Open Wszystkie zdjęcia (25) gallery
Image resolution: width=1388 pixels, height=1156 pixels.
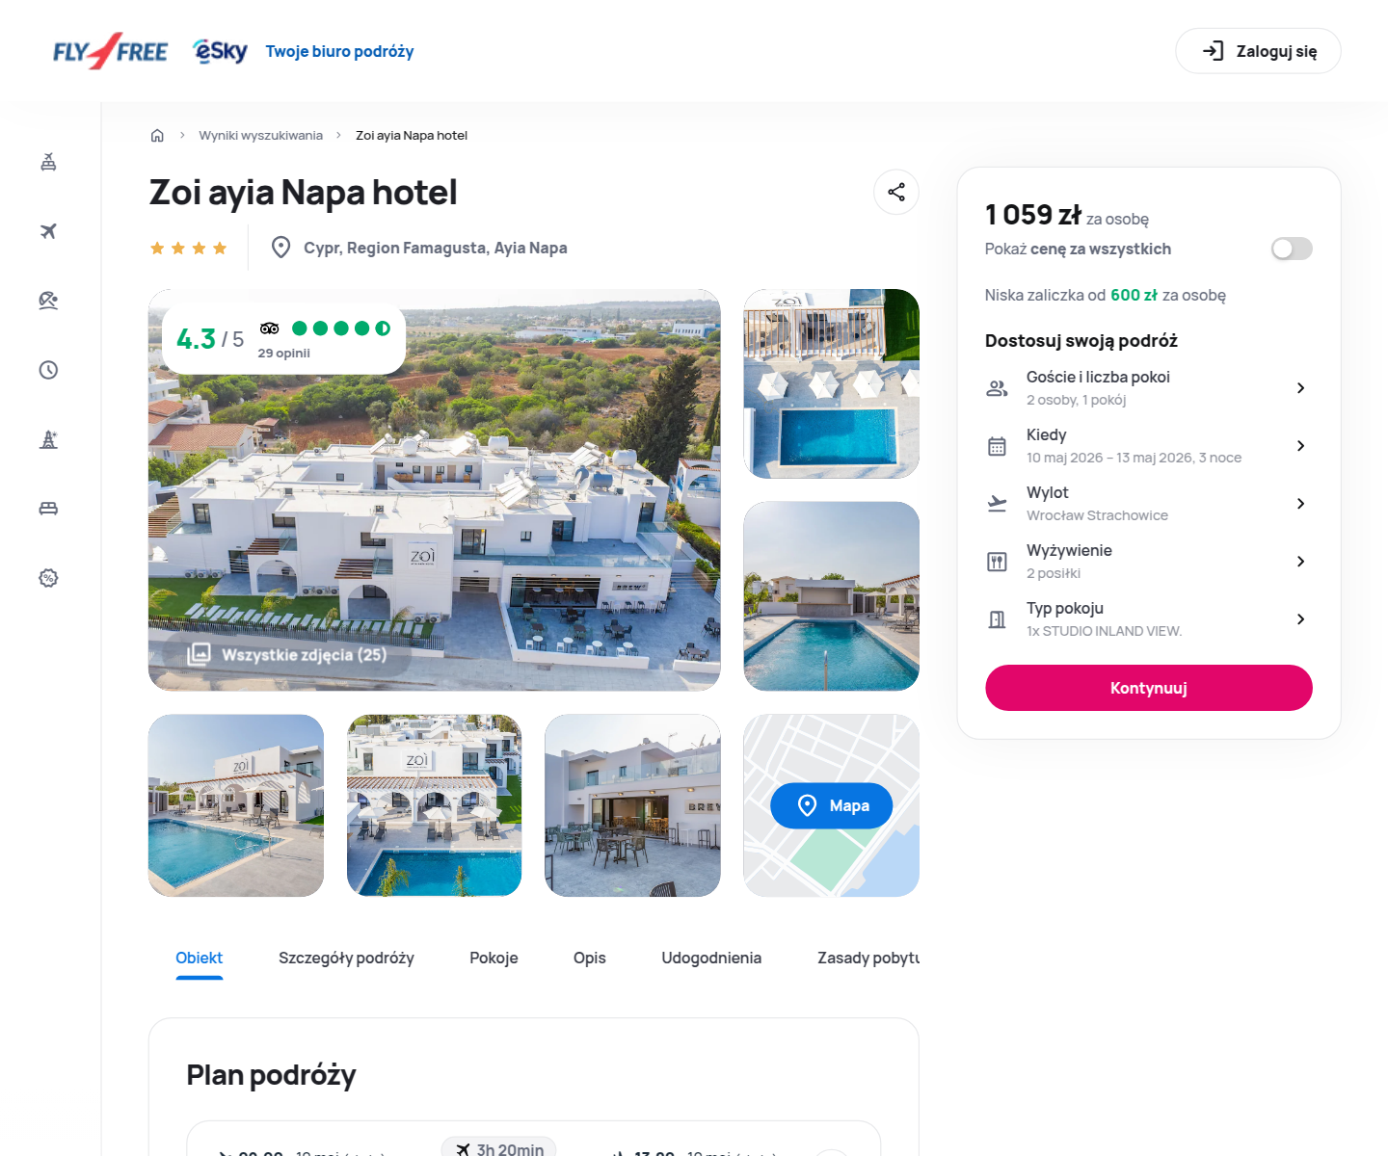click(x=287, y=654)
